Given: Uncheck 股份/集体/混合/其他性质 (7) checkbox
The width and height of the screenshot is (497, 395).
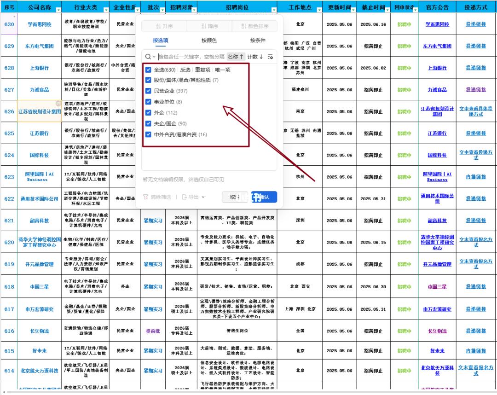Looking at the screenshot, I should point(148,80).
